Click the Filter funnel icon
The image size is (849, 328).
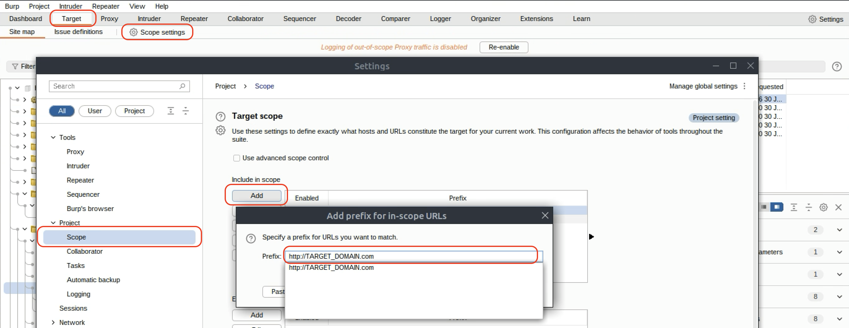pos(15,67)
